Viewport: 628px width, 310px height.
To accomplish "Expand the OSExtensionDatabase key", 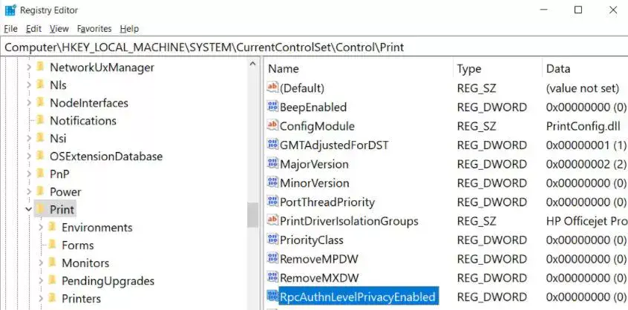I will [28, 156].
